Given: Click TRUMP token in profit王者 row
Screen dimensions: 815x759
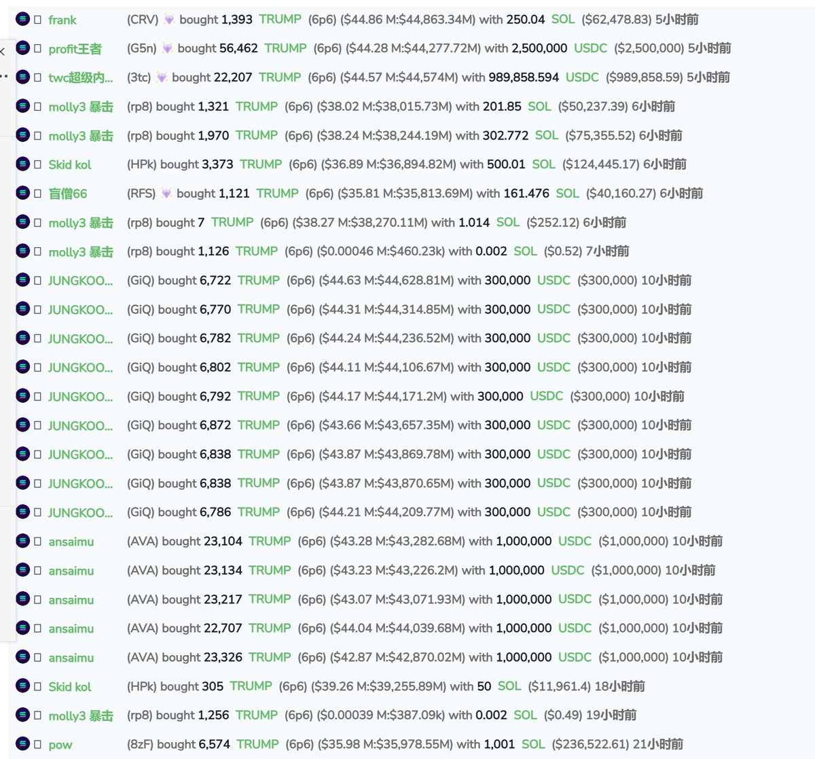Looking at the screenshot, I should pos(286,48).
